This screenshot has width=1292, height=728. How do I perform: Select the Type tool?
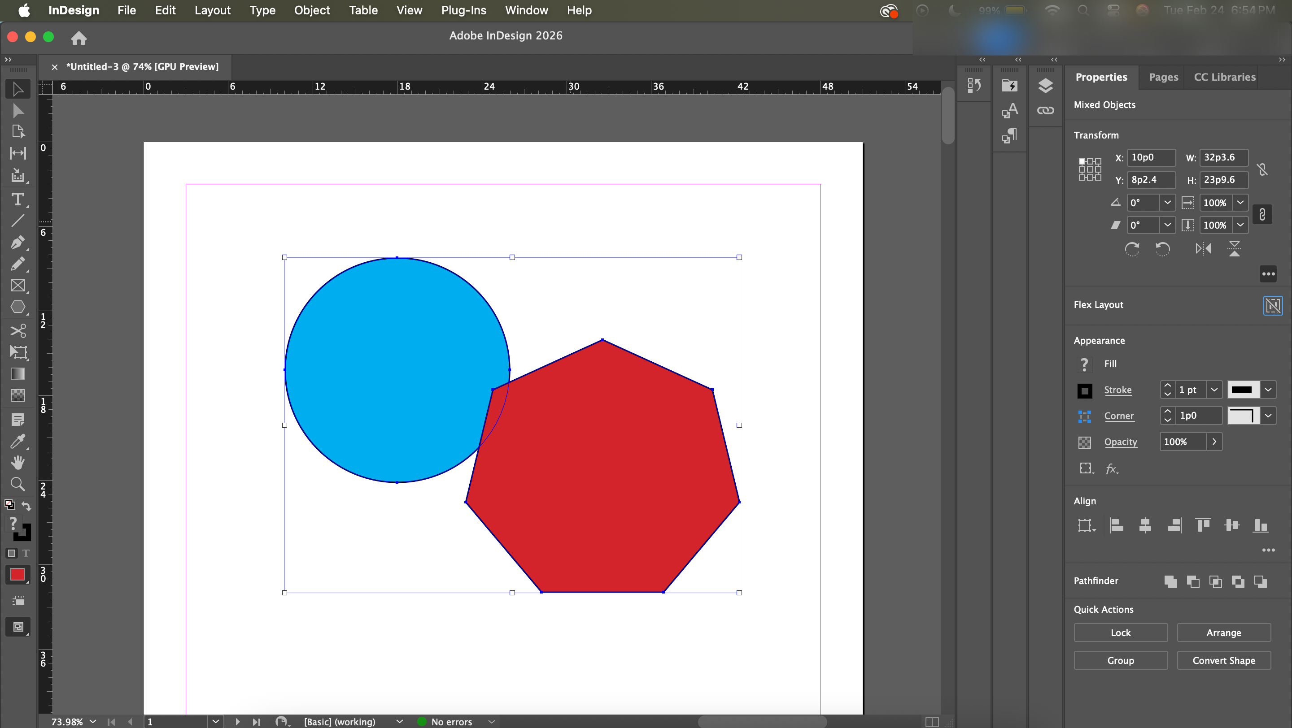(x=17, y=199)
